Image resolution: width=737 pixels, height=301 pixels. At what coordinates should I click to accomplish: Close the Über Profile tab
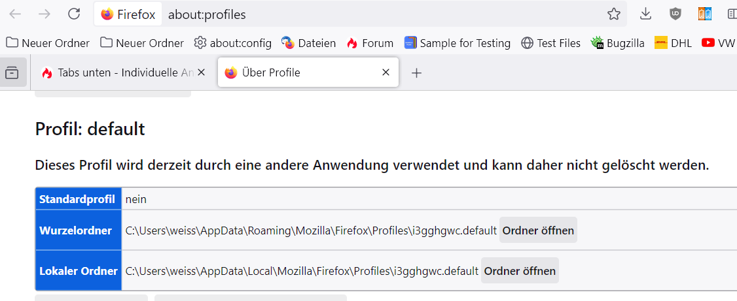tap(386, 72)
